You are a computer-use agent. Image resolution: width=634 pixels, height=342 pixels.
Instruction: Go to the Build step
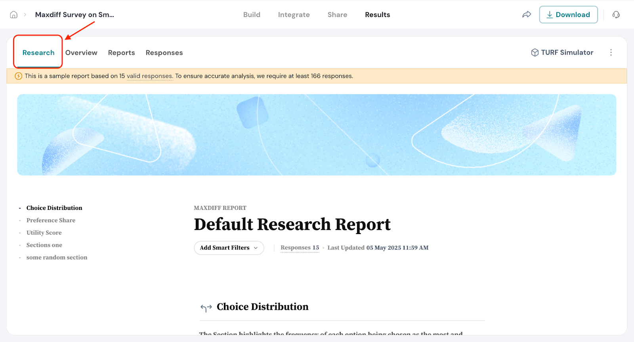252,15
